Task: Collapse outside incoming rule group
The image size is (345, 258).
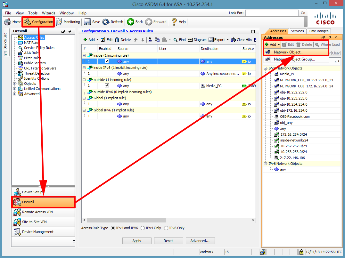Action: click(x=84, y=80)
